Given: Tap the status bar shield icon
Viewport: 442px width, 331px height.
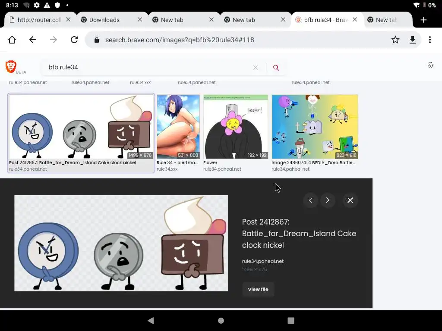Looking at the screenshot, I should coord(57,5).
